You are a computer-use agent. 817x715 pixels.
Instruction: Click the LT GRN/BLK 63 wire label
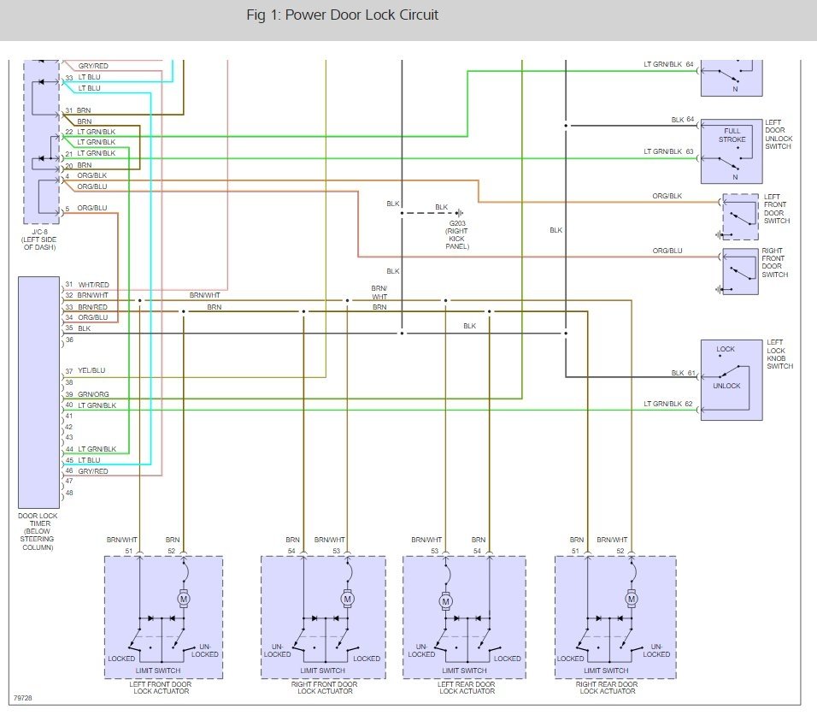(x=668, y=151)
